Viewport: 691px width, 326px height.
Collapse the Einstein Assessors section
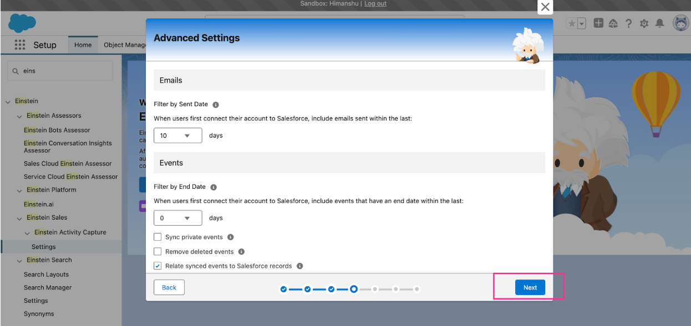coord(19,116)
